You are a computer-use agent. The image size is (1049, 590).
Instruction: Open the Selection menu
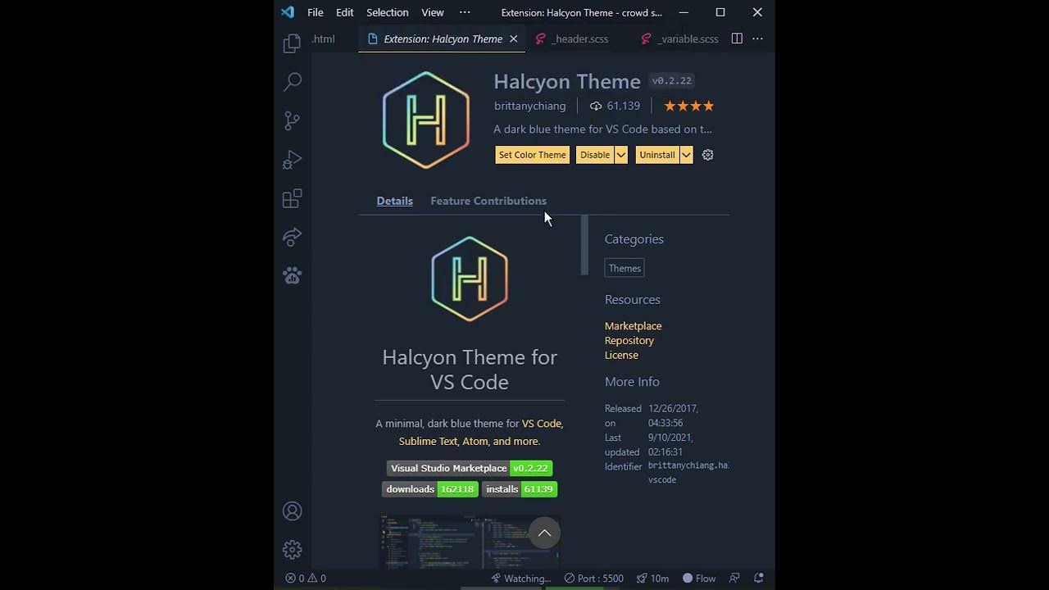point(388,12)
